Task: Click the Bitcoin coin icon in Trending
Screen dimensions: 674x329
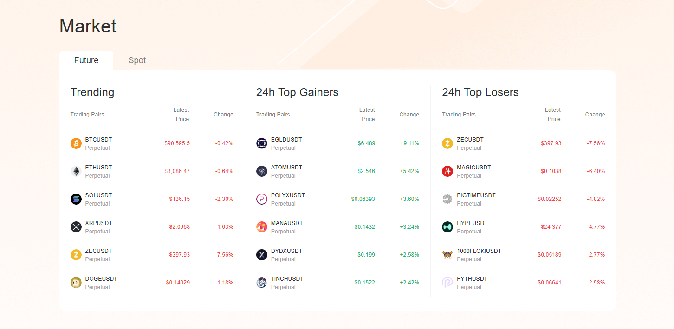Action: coord(76,143)
